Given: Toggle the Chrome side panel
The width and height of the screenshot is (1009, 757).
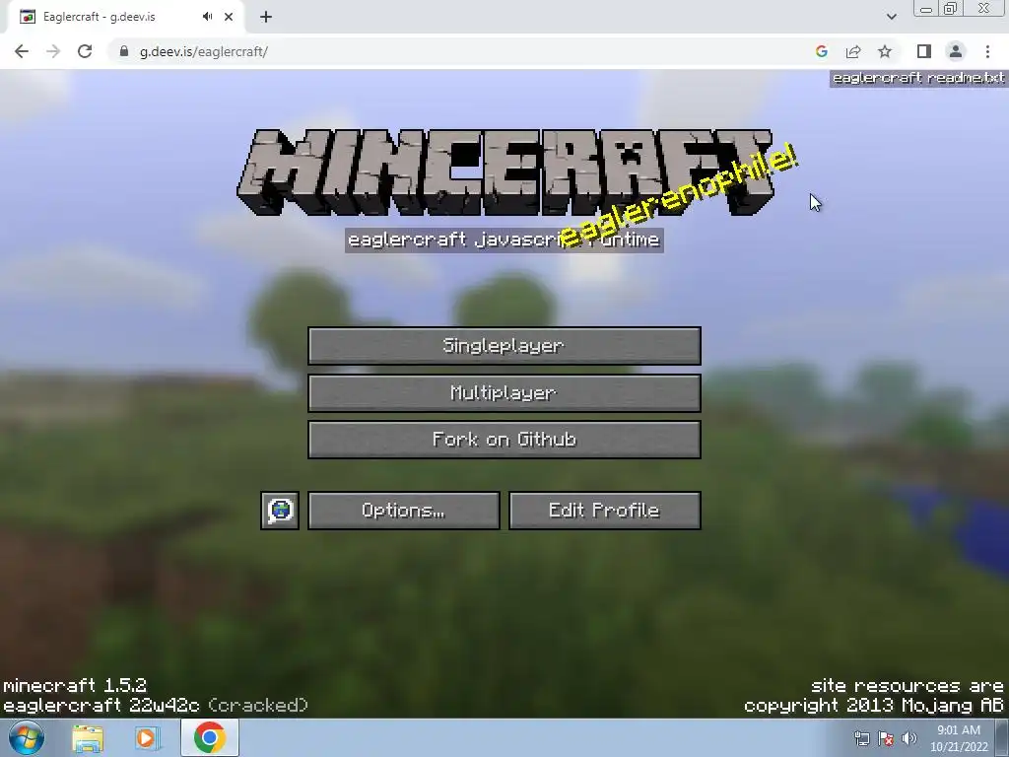Looking at the screenshot, I should pos(924,51).
